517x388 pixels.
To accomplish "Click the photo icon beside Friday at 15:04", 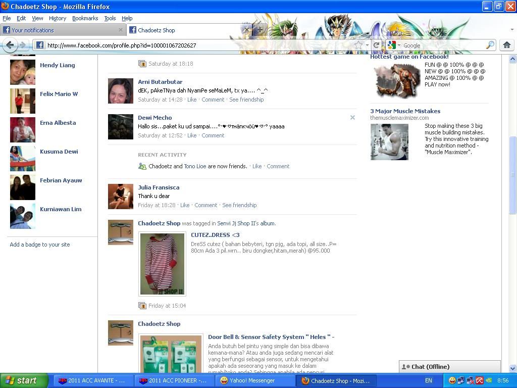I will pos(142,306).
